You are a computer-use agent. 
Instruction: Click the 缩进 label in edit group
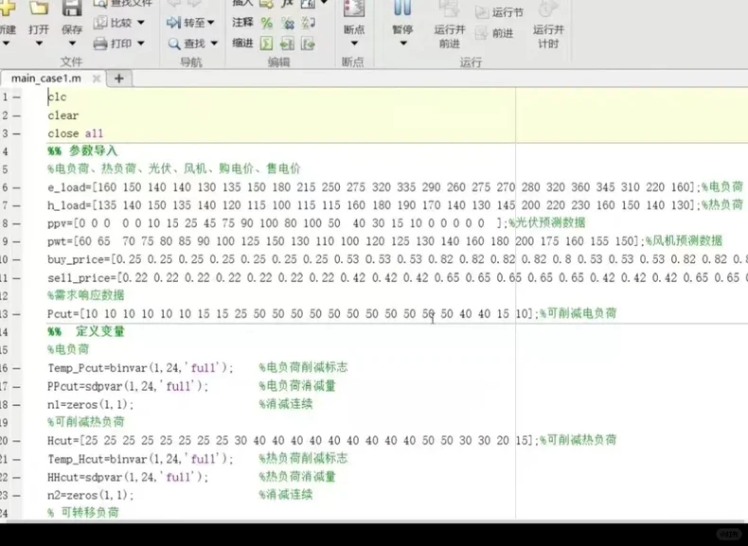tap(242, 44)
